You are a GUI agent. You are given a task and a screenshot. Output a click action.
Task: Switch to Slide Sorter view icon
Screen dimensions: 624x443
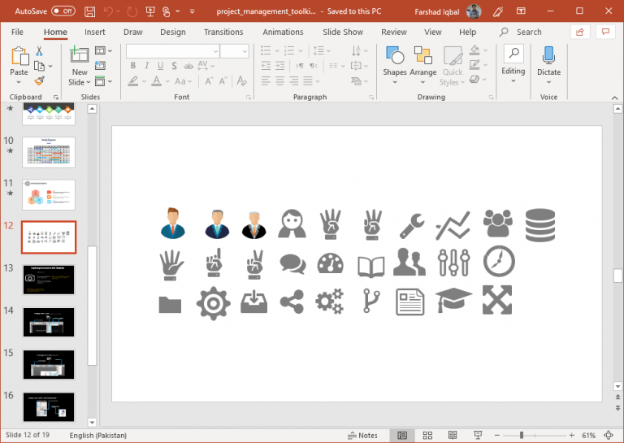point(427,436)
